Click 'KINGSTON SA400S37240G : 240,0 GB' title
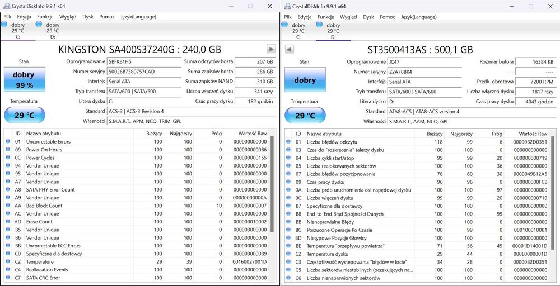Image resolution: width=560 pixels, height=286 pixels. point(139,50)
